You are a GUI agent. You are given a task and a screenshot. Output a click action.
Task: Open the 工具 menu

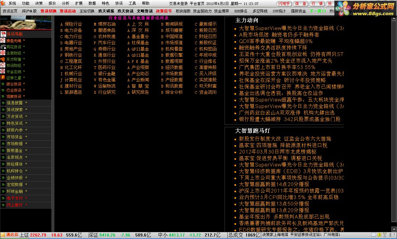click(132, 3)
